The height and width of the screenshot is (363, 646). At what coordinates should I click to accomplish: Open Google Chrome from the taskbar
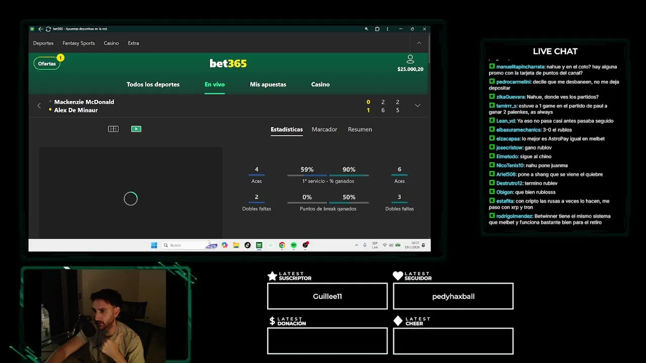[282, 245]
